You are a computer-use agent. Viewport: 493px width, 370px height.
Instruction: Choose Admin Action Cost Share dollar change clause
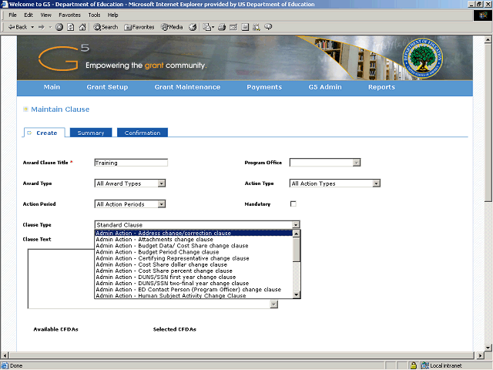[193, 264]
